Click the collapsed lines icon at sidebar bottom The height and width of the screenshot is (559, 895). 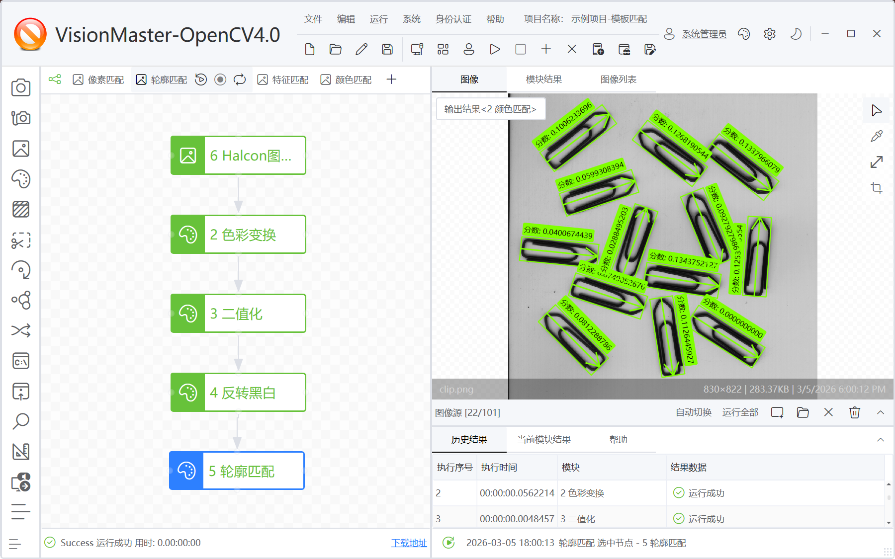tap(15, 544)
